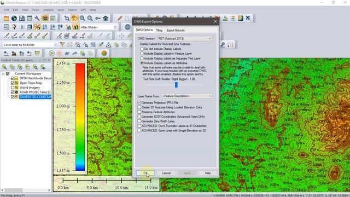Enable Don't Truncate Labels at 31 Characters
The width and height of the screenshot is (350, 197).
coord(139,126)
